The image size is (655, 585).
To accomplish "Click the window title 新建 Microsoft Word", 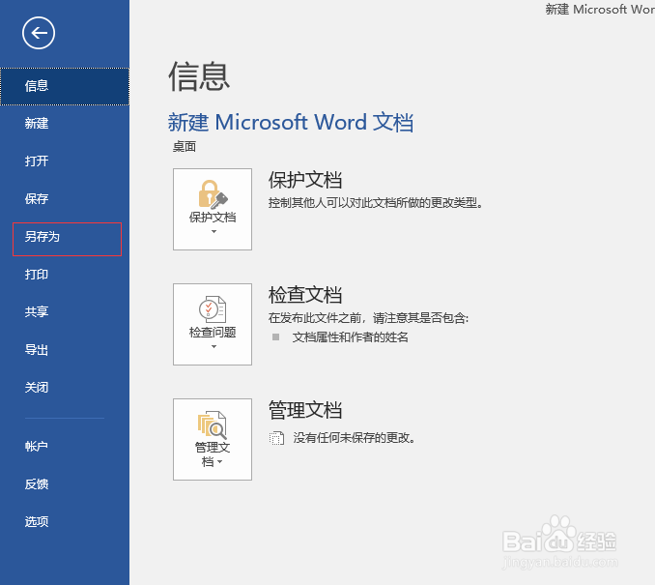I will pos(600,10).
